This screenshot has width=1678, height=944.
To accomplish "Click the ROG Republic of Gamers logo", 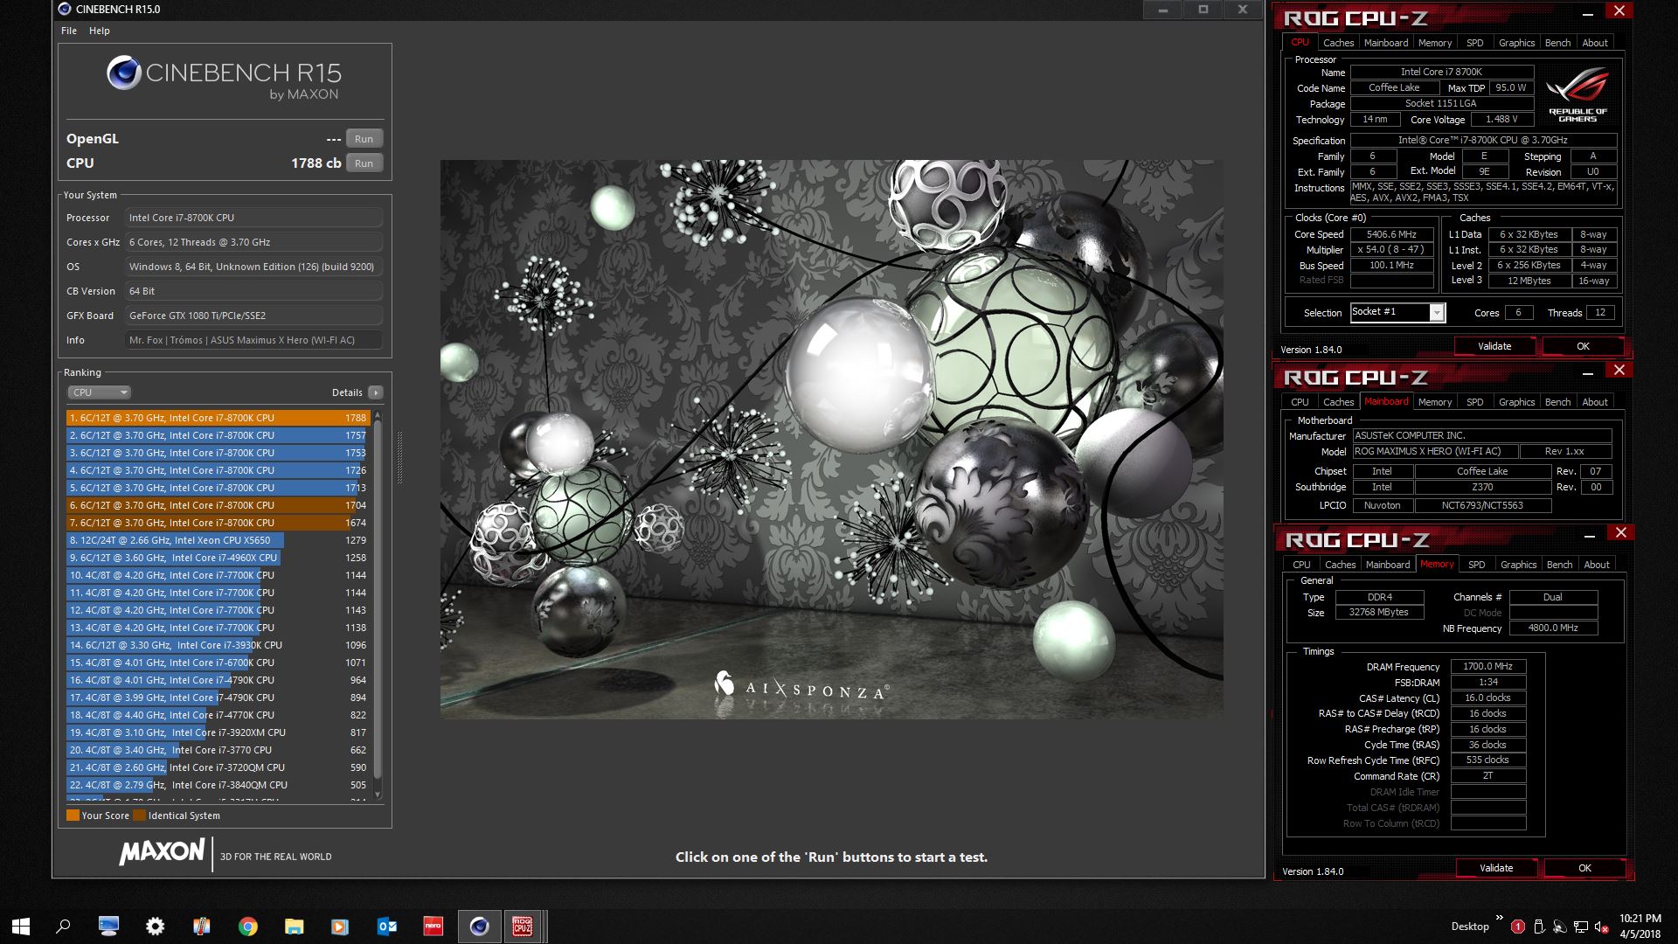I will 1577,94.
